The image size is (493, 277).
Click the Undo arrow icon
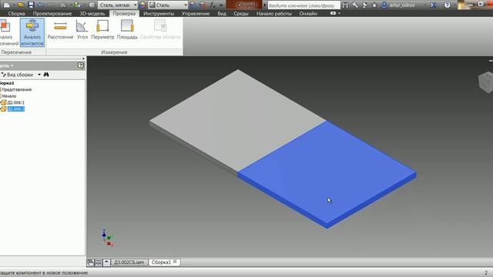coord(41,5)
